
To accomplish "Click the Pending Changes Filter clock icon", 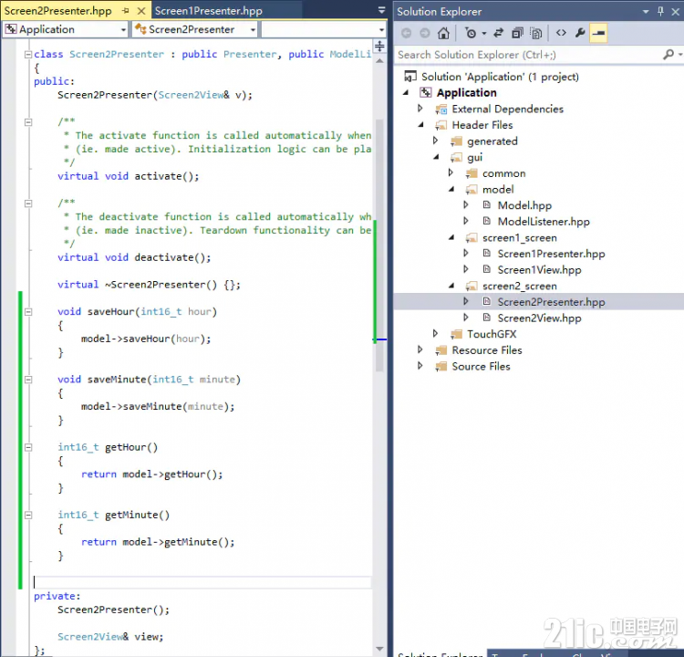I will pos(471,33).
